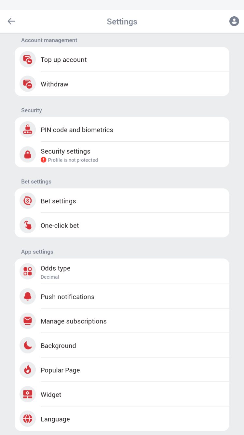Tap the Withdraw card icon
This screenshot has height=435, width=244.
click(28, 84)
